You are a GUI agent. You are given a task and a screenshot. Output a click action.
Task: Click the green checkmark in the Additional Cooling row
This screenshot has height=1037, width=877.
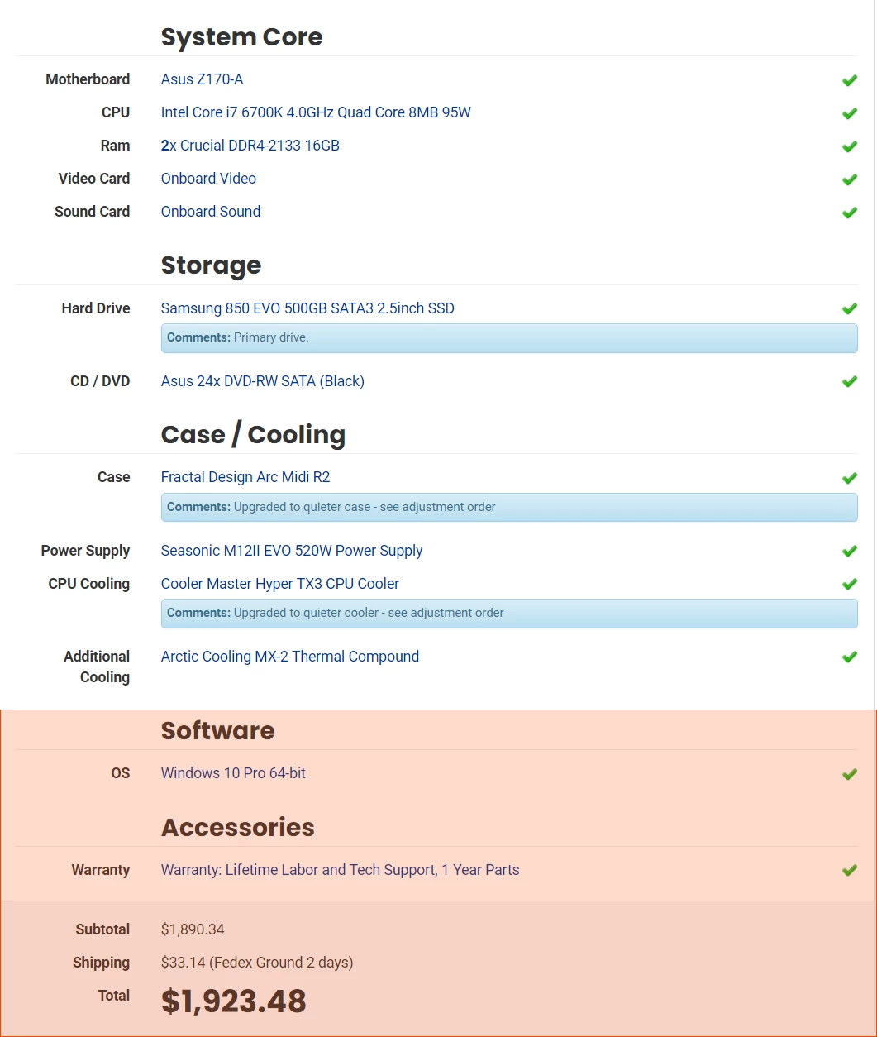pyautogui.click(x=849, y=657)
